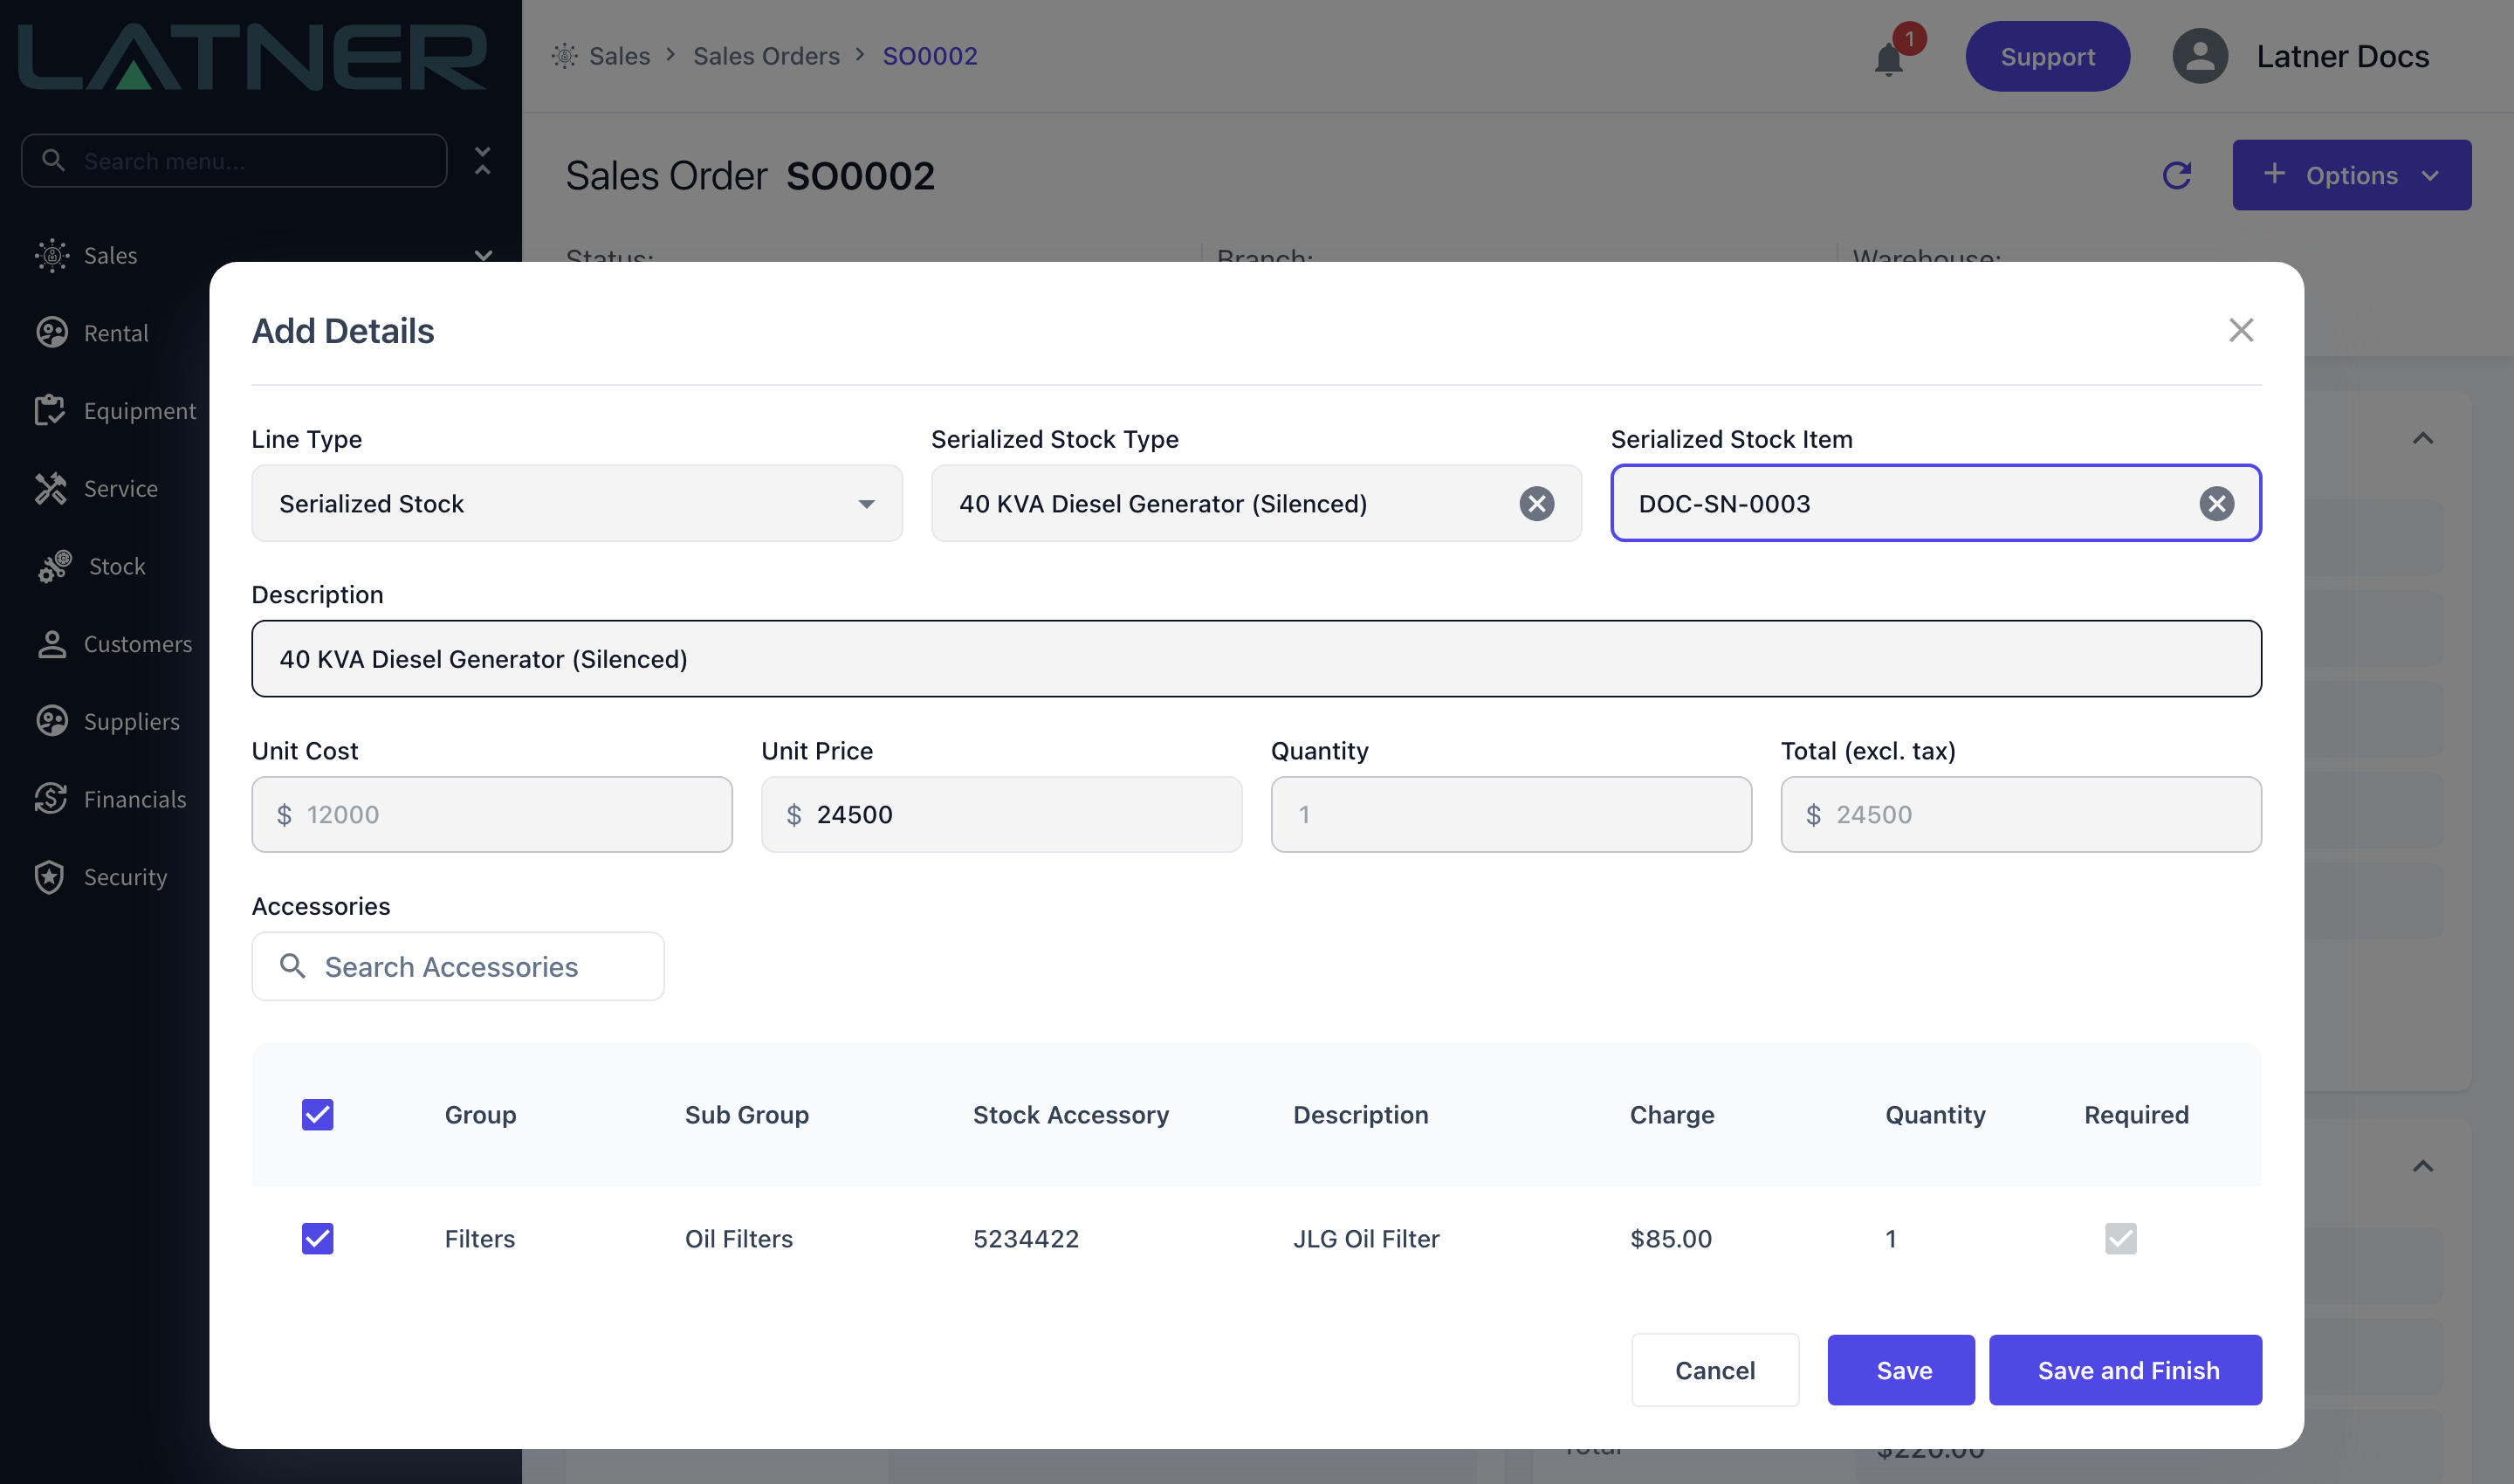Clear the Serialized Stock Type field
Screen dimensions: 2514x1484
(x=1537, y=504)
